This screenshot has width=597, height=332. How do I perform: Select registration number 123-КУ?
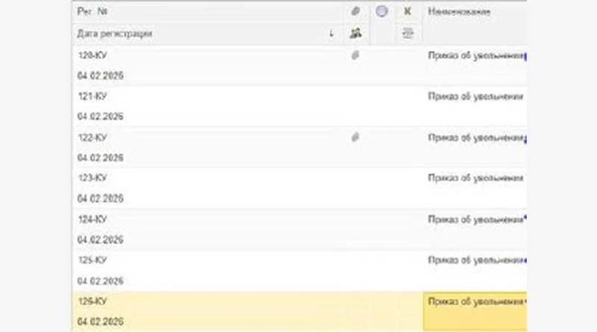coord(93,178)
